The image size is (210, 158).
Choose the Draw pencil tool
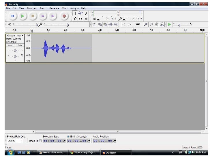[x=86, y=13]
